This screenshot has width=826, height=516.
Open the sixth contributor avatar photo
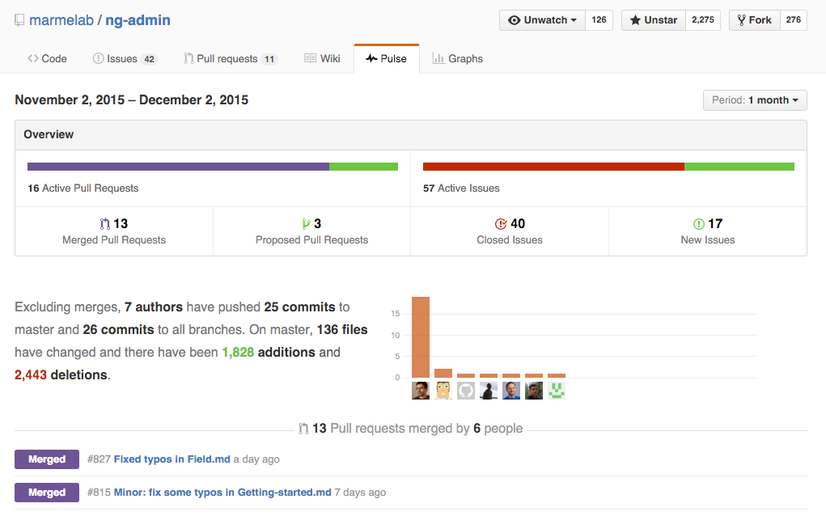(534, 391)
